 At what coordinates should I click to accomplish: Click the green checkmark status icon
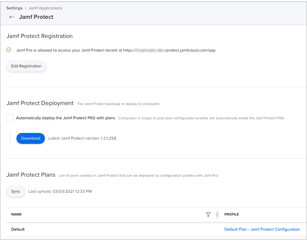[x=9, y=50]
